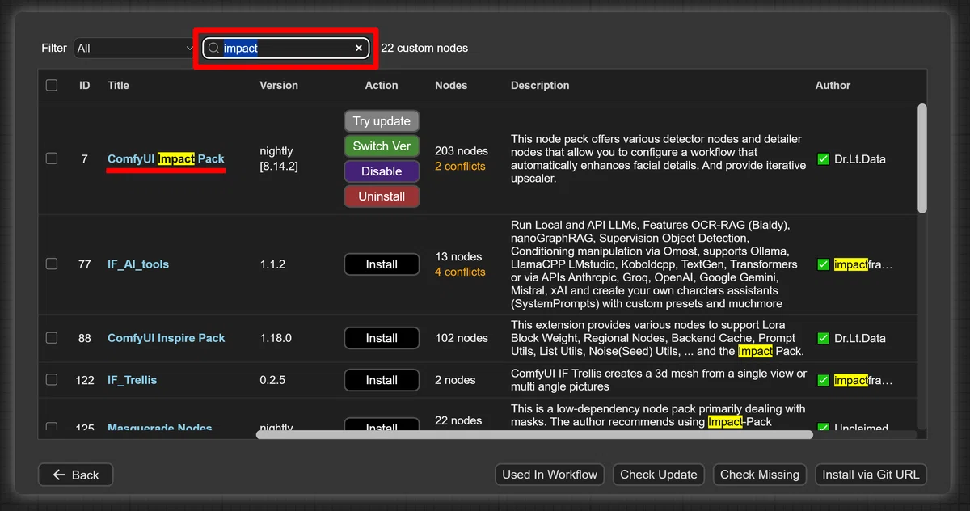Click the green check icon in the Inspire Pack author cell

click(824, 338)
